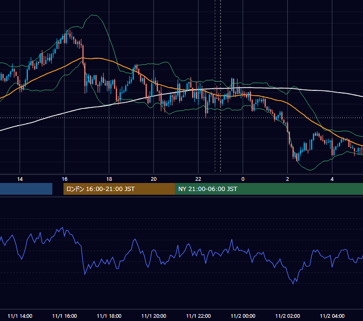Click the '11/1 16:00' time label
The image size is (363, 321).
[65, 316]
